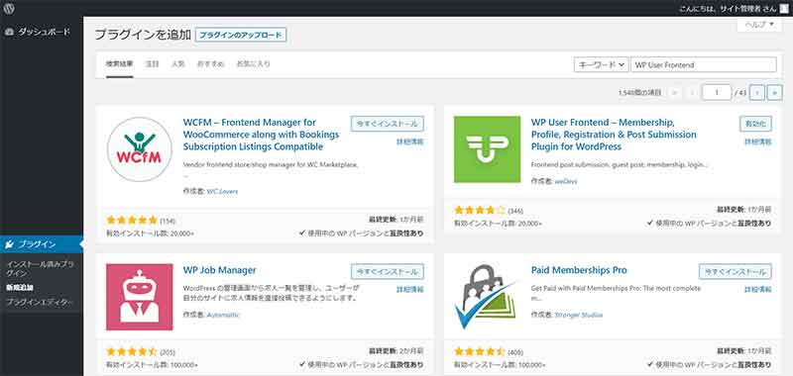Switch to the 検索結果 tab

[119, 64]
